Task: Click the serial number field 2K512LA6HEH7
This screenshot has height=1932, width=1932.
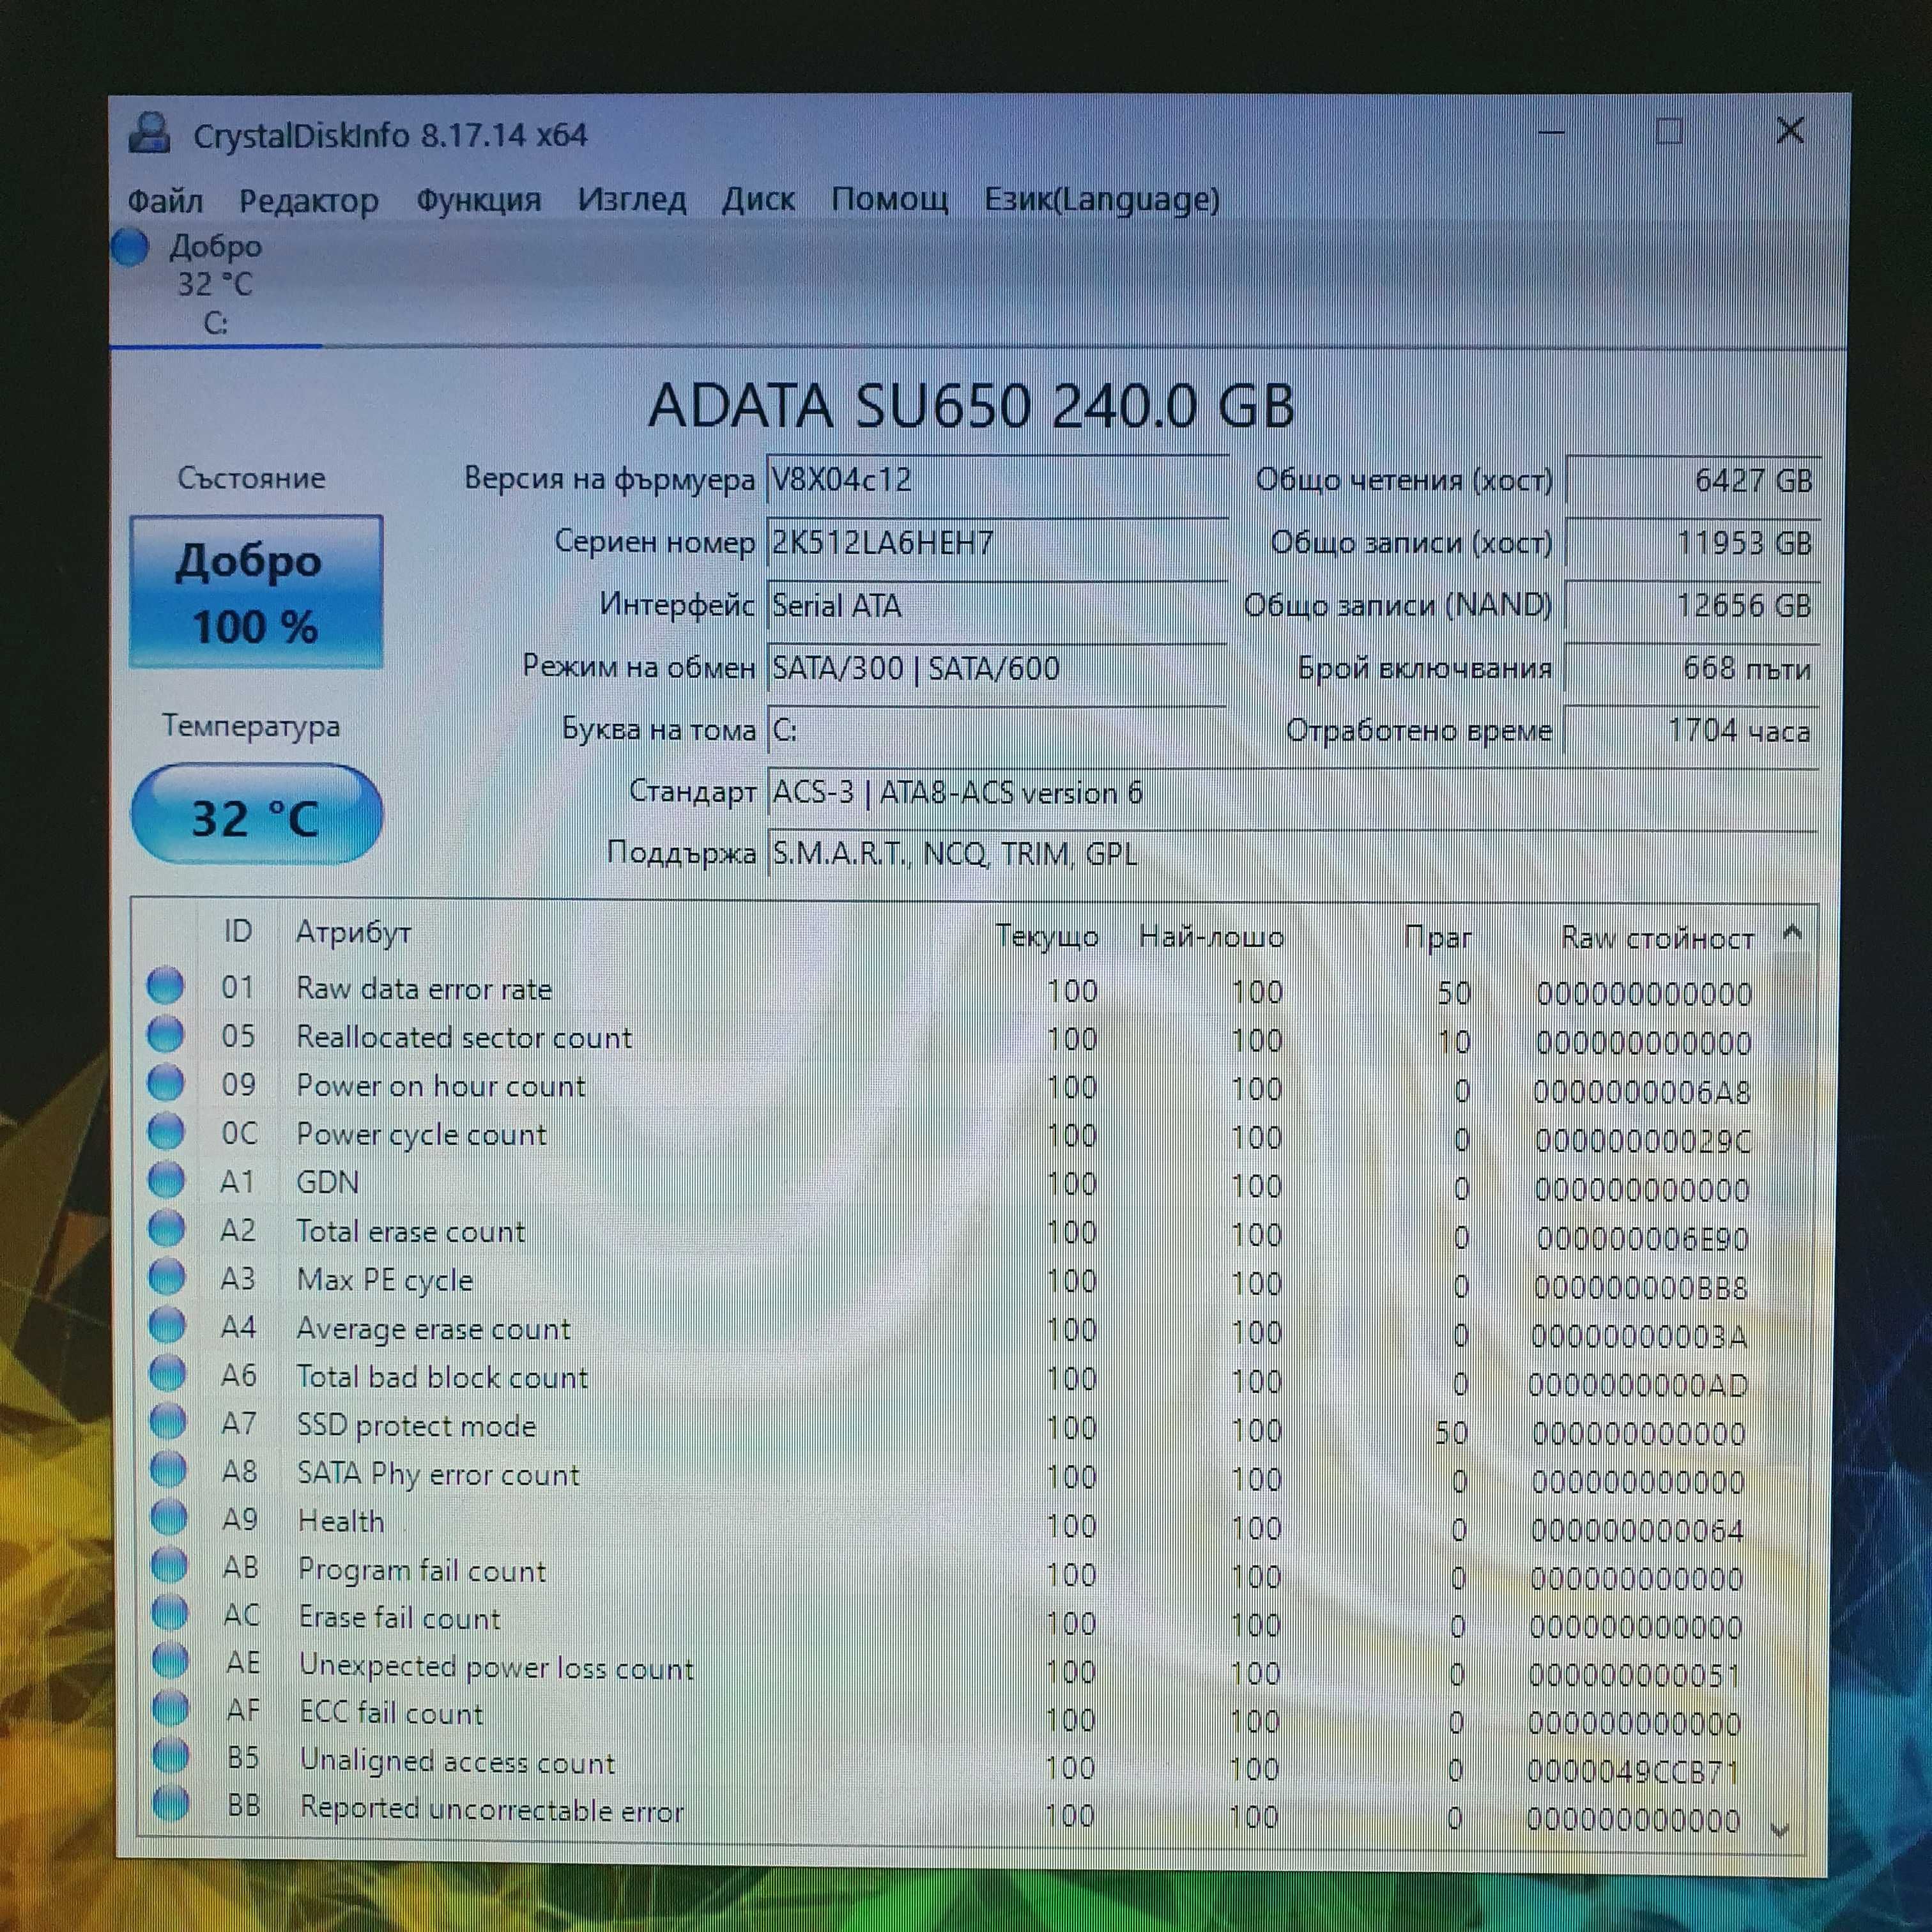Action: pyautogui.click(x=997, y=543)
